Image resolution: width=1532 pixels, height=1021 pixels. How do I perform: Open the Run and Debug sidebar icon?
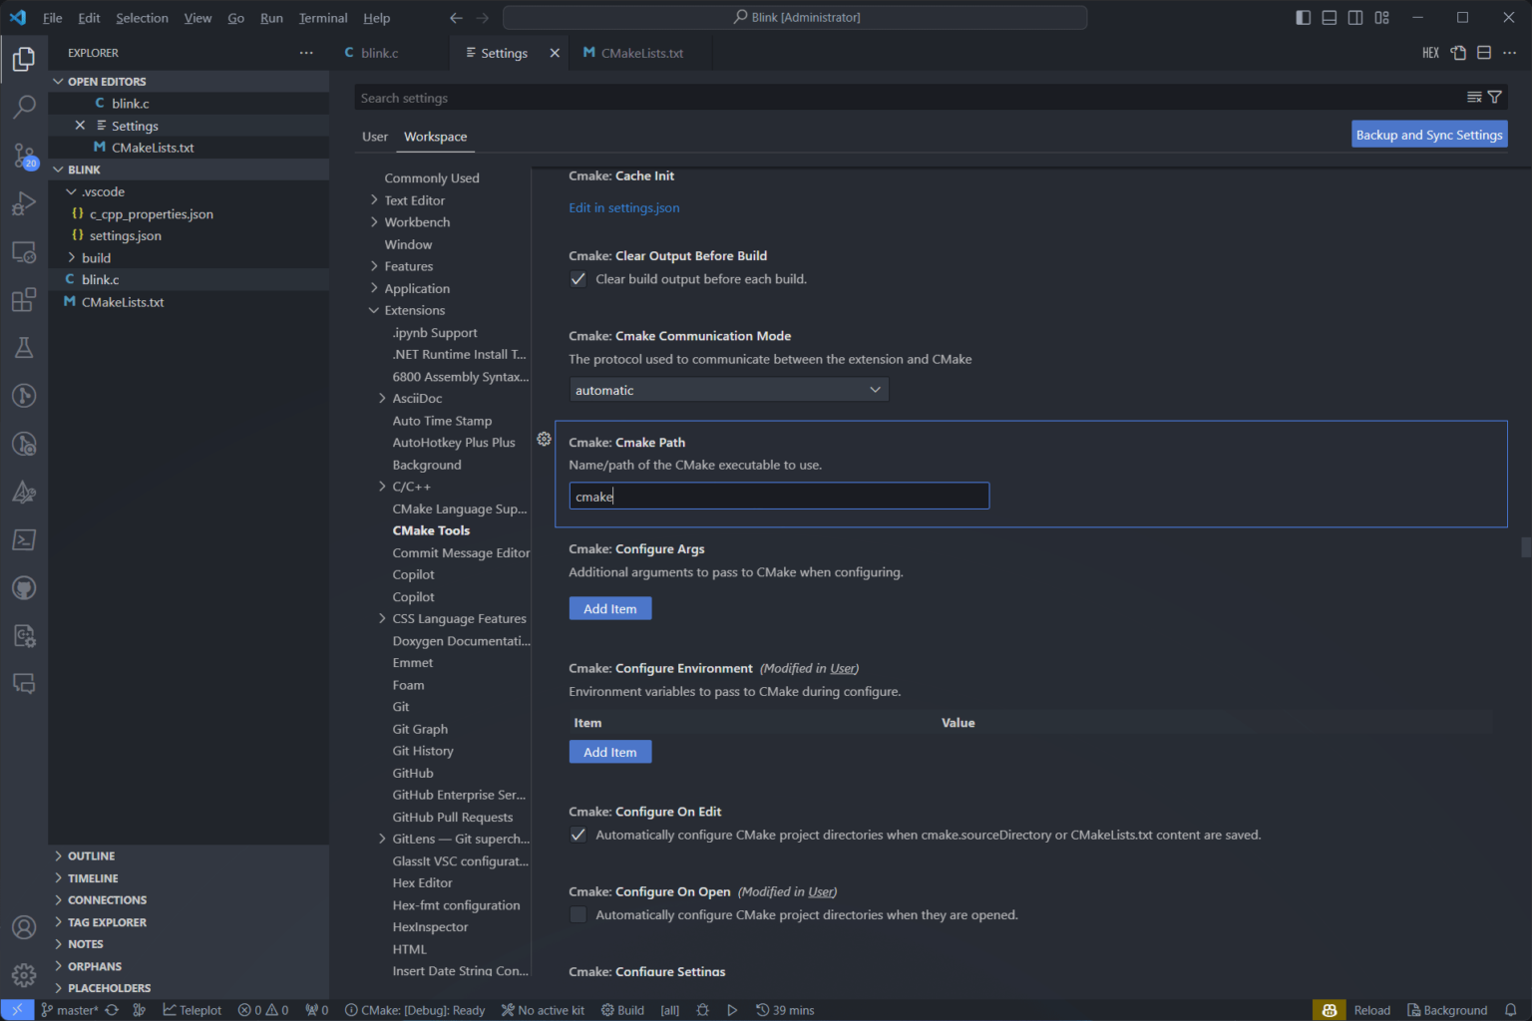click(x=24, y=203)
